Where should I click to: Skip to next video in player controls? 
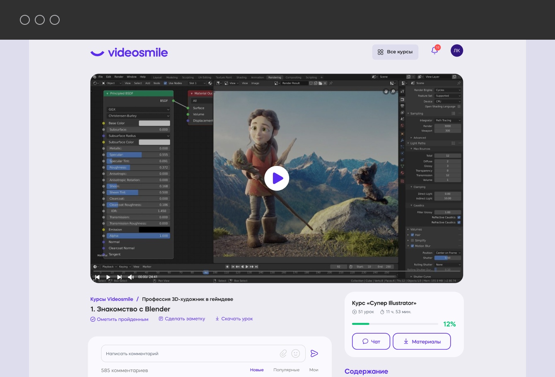119,277
